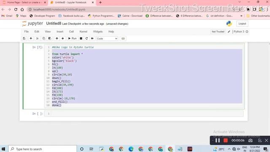Click the pencil edit mode indicator icon
Image resolution: width=270 pixels, height=152 pixels.
(x=229, y=32)
